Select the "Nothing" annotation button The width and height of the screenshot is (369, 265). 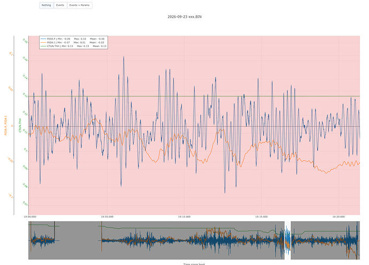pos(47,5)
